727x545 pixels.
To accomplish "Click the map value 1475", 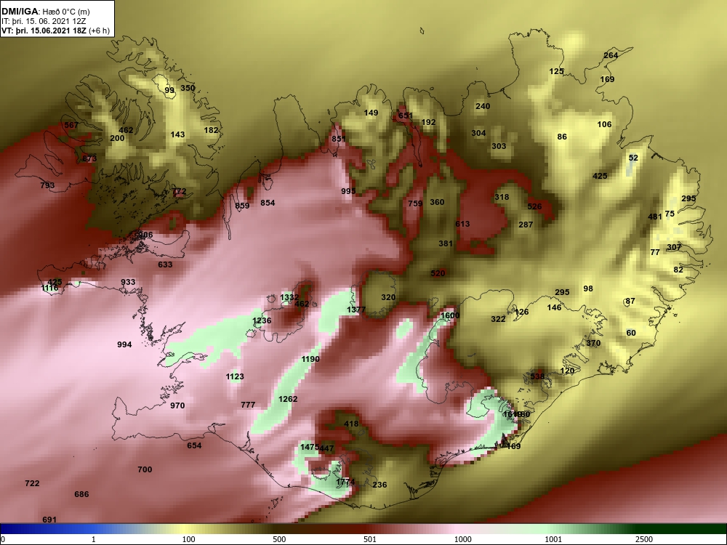I will 309,447.
